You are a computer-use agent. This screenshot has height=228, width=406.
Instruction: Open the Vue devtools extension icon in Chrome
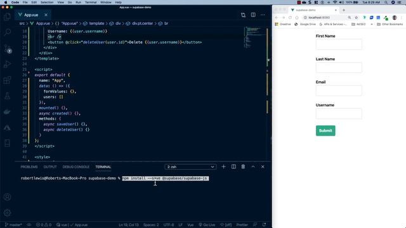pos(364,18)
